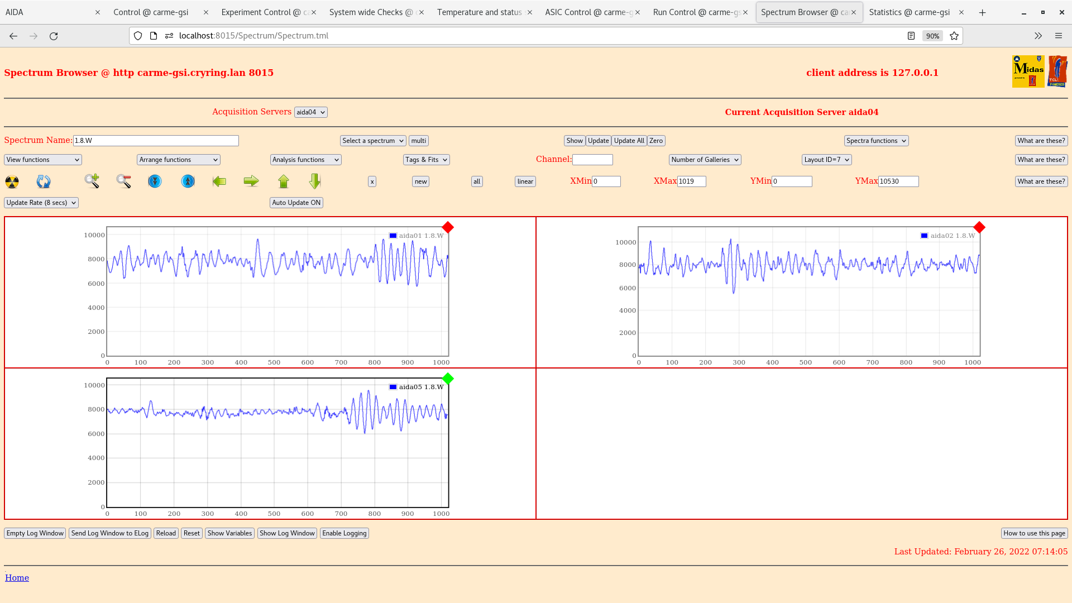Switch to the Run Control tab

click(x=696, y=12)
